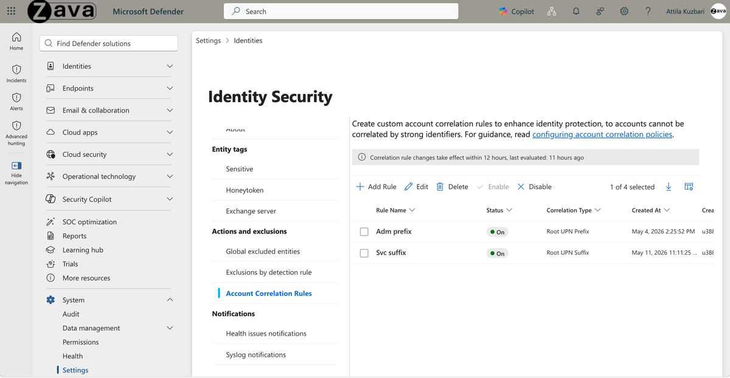Click the Hide navigation icon
The width and height of the screenshot is (730, 378).
[x=16, y=166]
